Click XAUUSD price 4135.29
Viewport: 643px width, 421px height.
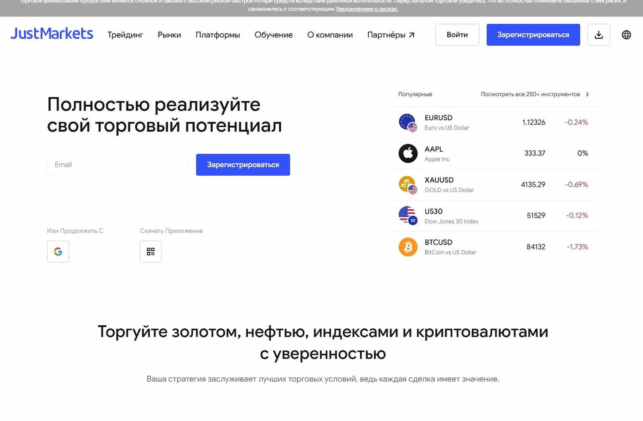pyautogui.click(x=533, y=185)
